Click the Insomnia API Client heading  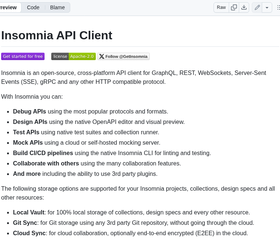57,35
